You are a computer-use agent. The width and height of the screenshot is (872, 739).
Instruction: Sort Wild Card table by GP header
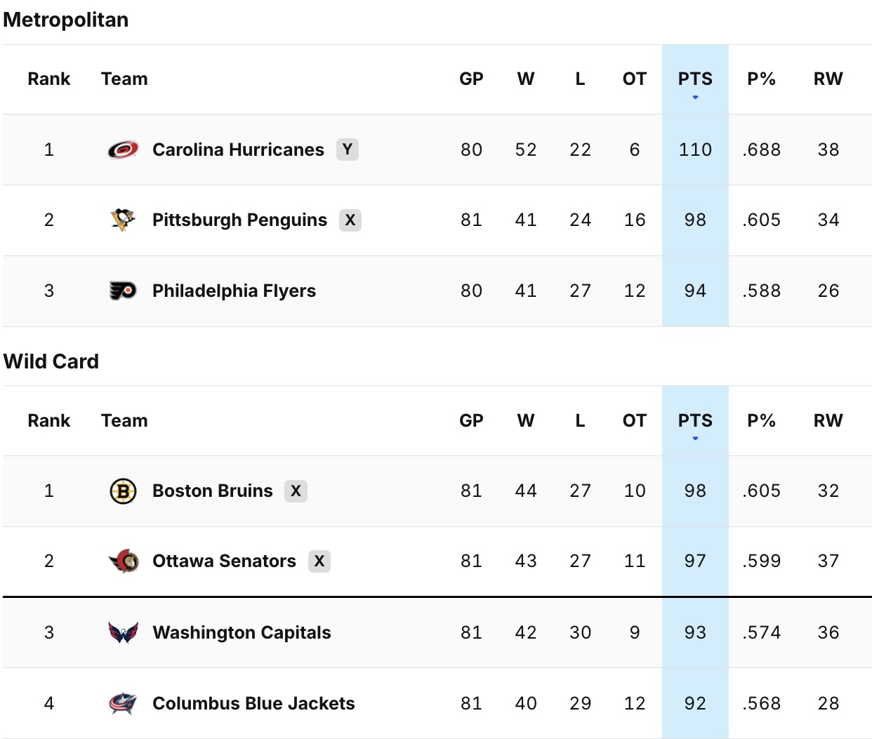[471, 420]
